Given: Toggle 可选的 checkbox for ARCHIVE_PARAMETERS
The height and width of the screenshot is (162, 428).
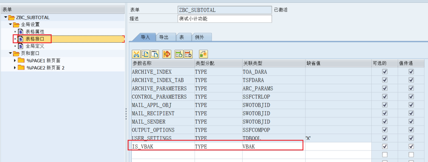Looking at the screenshot, I should click(384, 89).
